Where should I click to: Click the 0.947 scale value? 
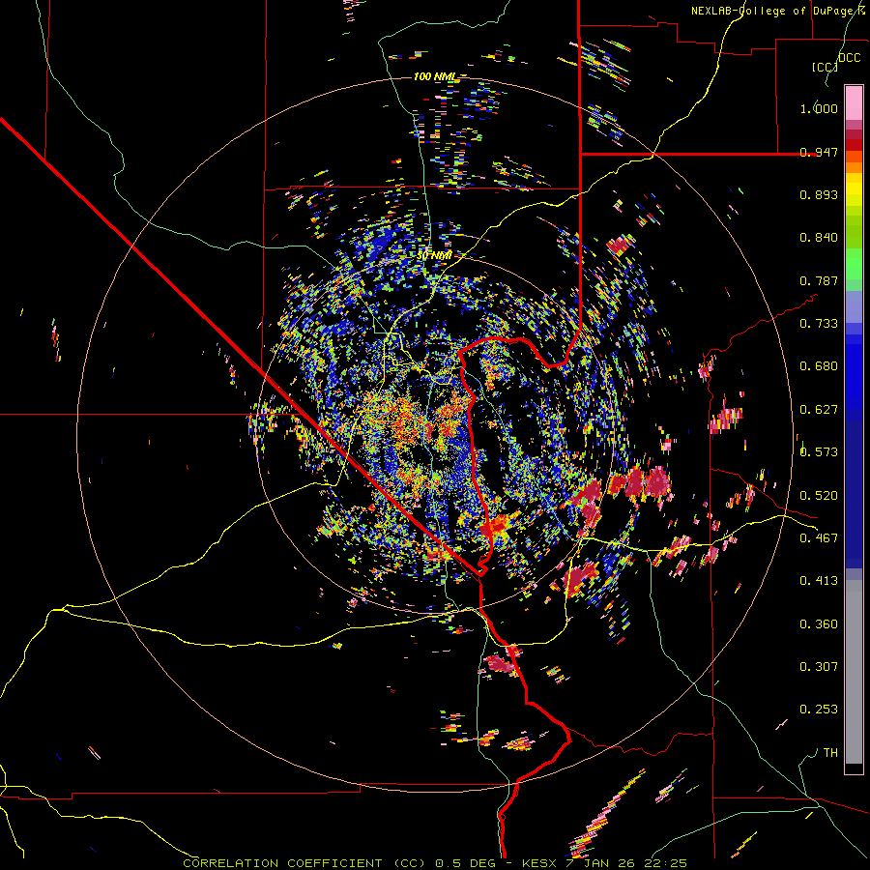point(819,152)
